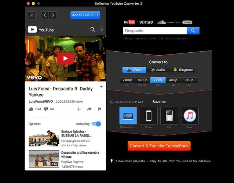This screenshot has width=234, height=183.
Task: Choose iPod as save destination
Action: [169, 116]
